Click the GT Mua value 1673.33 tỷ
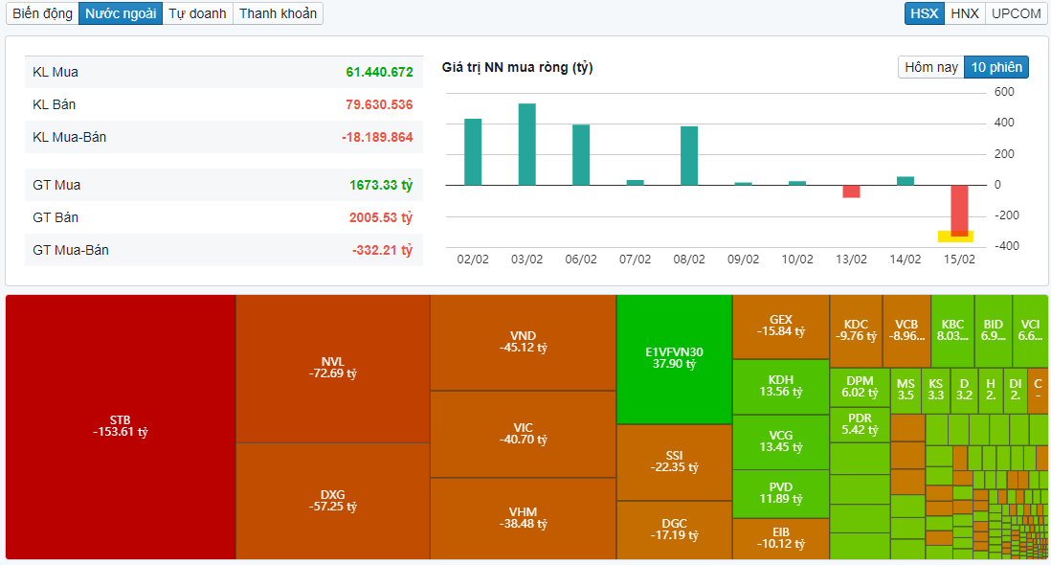This screenshot has width=1051, height=565. (x=381, y=185)
